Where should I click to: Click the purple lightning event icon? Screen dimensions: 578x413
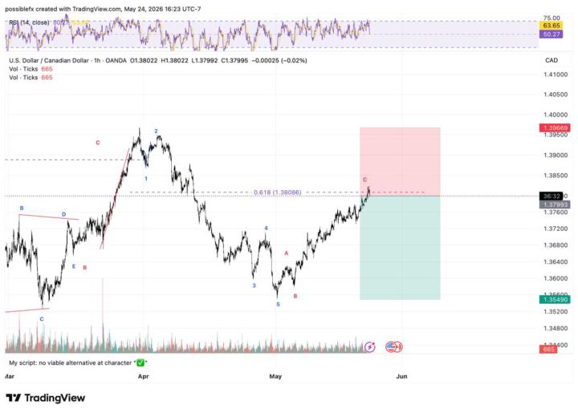coord(369,346)
